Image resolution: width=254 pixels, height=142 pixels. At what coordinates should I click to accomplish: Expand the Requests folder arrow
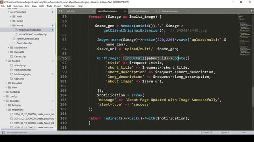[8, 52]
